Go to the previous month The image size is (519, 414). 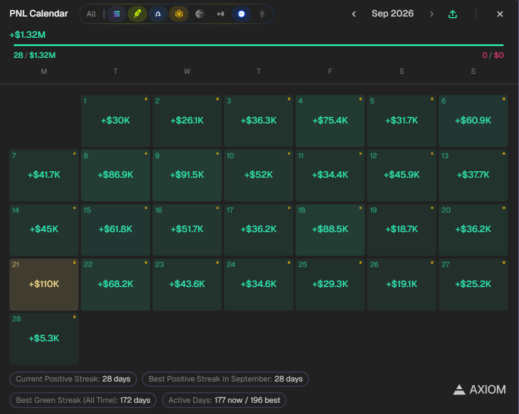(354, 14)
